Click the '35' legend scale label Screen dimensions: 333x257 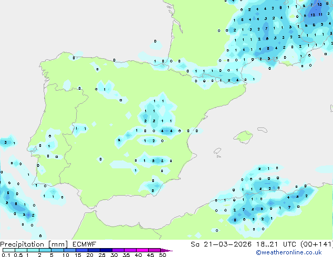click(x=126, y=255)
